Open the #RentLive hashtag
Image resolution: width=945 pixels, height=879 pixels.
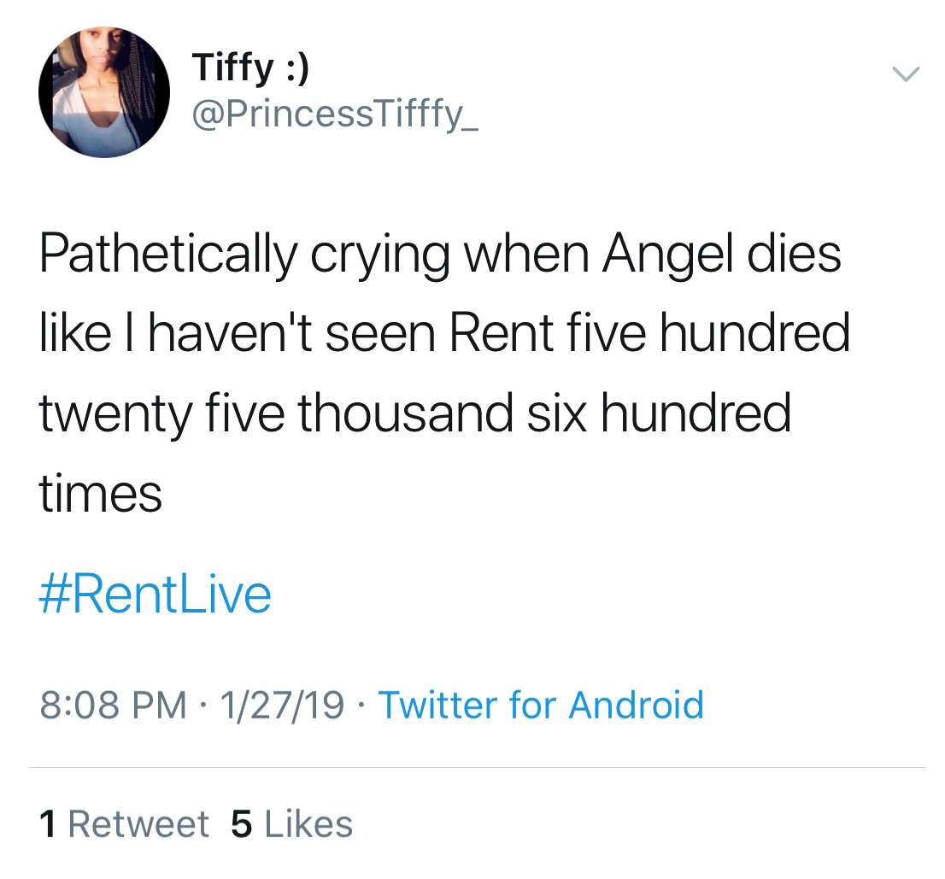(x=155, y=595)
